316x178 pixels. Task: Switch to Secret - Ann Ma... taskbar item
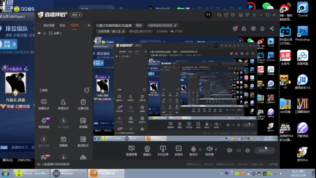click(x=32, y=173)
